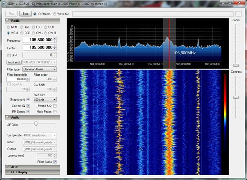Choose USB mode radio button

[x=46, y=27]
